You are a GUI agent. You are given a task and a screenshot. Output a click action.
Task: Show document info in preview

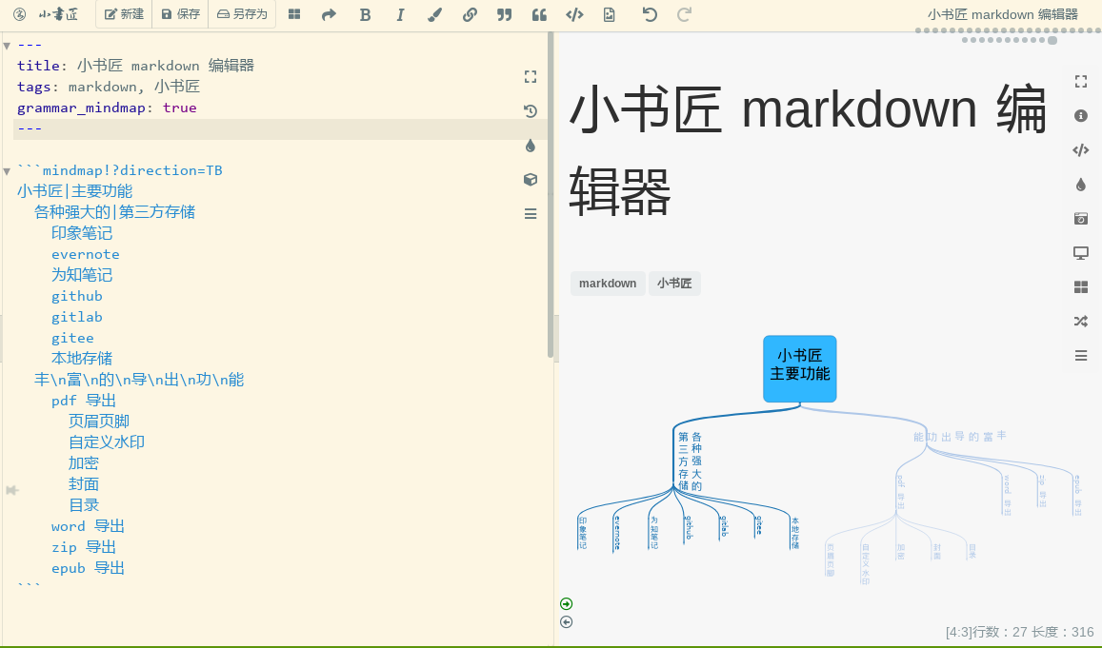(1081, 116)
